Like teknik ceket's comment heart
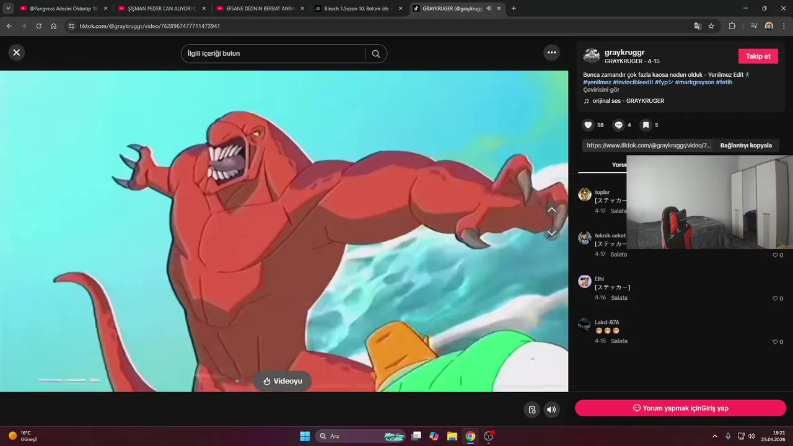This screenshot has height=446, width=793. [774, 255]
